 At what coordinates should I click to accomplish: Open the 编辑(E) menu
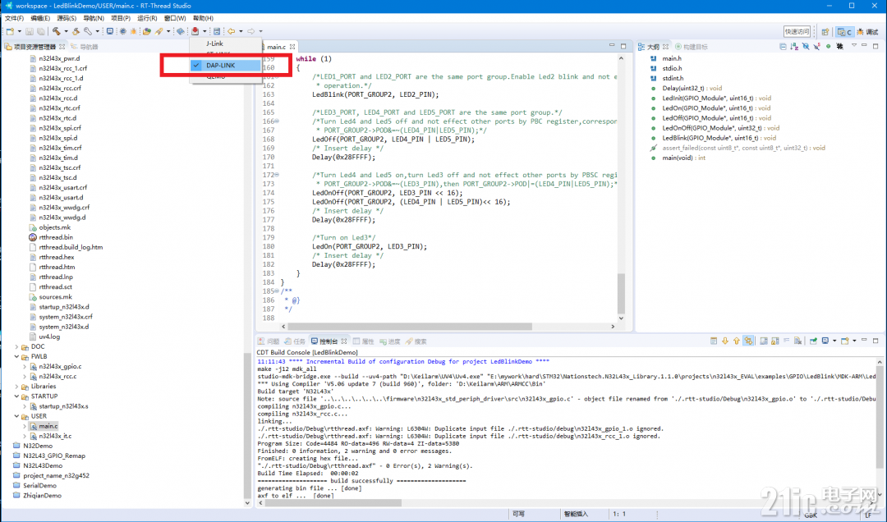[40, 18]
